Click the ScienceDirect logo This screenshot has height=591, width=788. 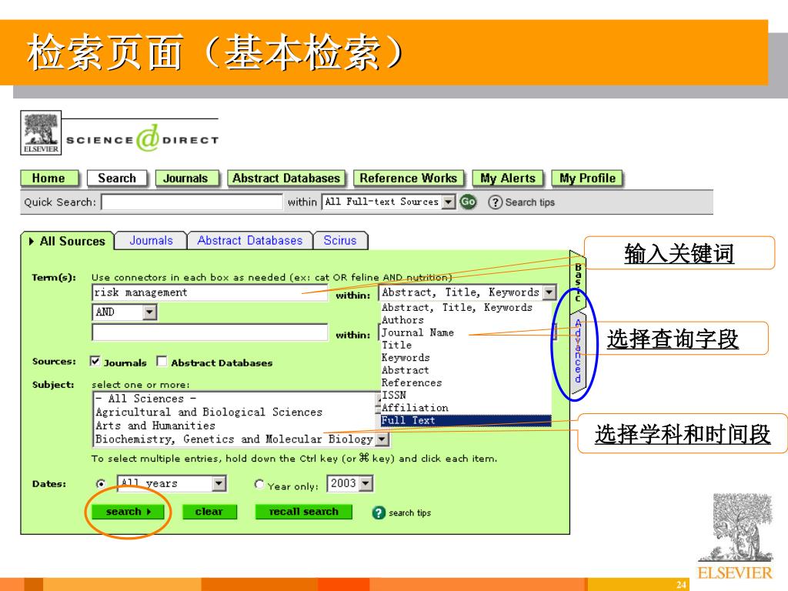(x=142, y=139)
